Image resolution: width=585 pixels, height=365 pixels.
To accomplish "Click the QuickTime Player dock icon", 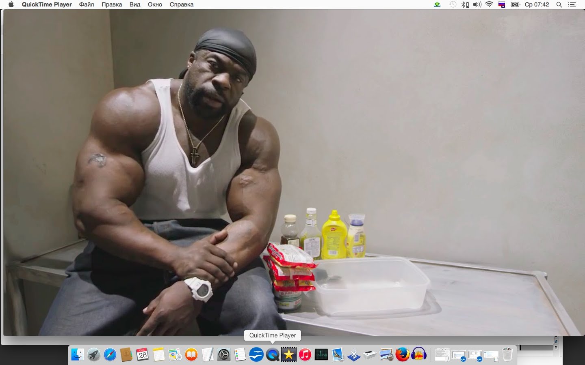I will [x=272, y=355].
